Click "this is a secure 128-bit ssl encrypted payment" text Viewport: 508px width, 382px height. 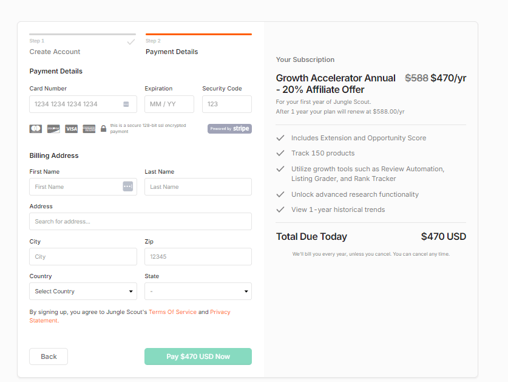[x=148, y=128]
